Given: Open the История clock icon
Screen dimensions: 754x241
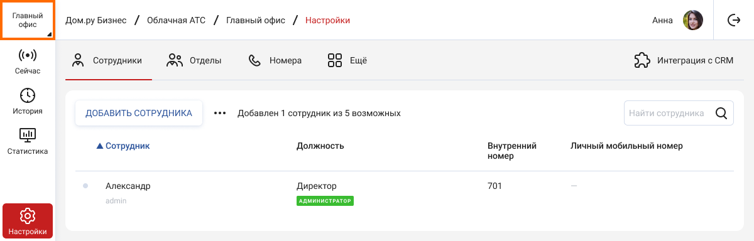Looking at the screenshot, I should pos(28,95).
